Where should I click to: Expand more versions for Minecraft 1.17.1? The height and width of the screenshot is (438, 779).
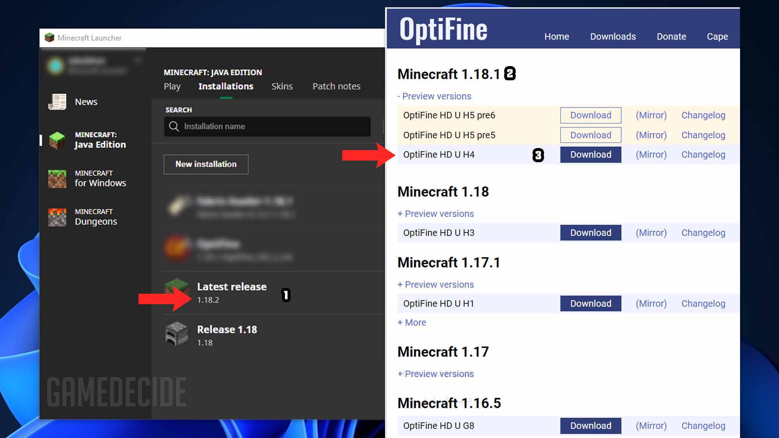pos(412,322)
